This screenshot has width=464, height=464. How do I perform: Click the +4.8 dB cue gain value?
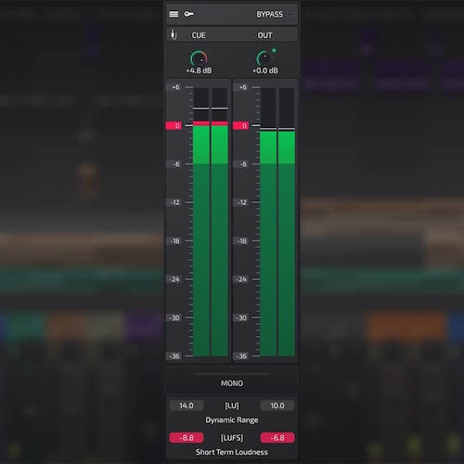199,71
